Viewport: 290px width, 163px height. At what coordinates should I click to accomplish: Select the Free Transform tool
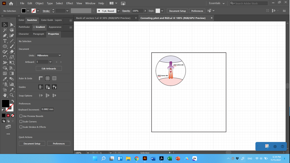pyautogui.click(x=12, y=63)
